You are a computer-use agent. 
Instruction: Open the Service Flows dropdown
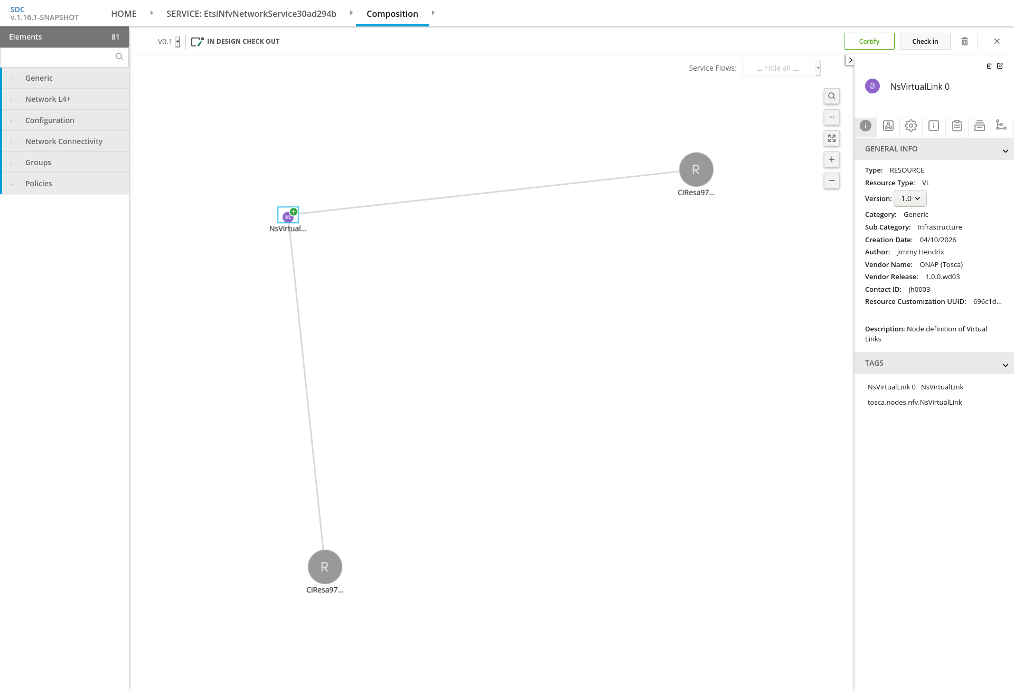point(781,68)
